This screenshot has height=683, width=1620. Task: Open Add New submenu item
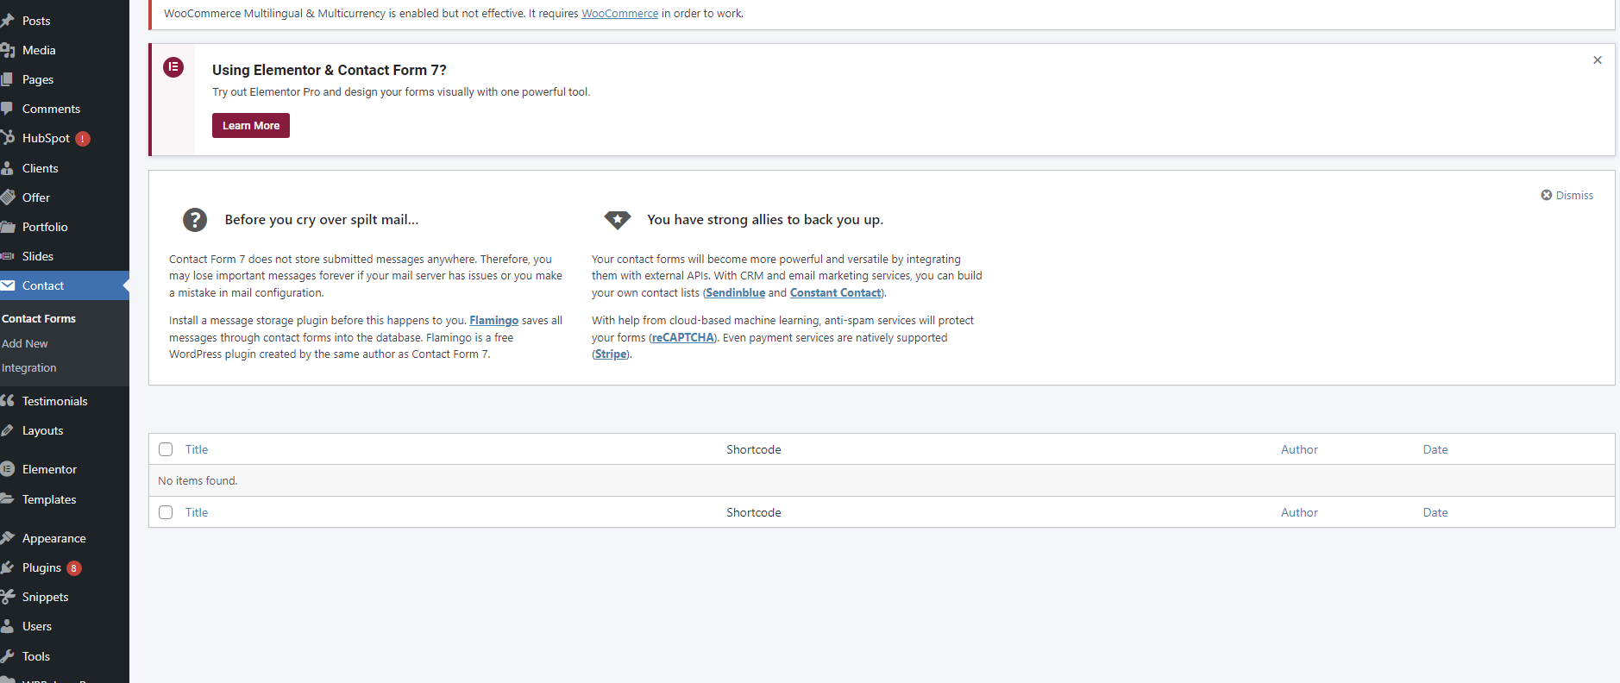(25, 343)
